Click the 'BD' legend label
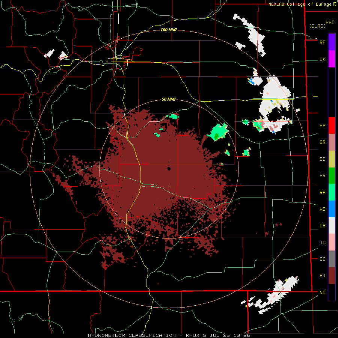 [x=322, y=159]
